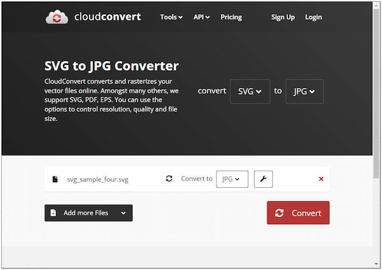Screen dimensions: 382x270
Task: Click the Login link
Action: (313, 17)
